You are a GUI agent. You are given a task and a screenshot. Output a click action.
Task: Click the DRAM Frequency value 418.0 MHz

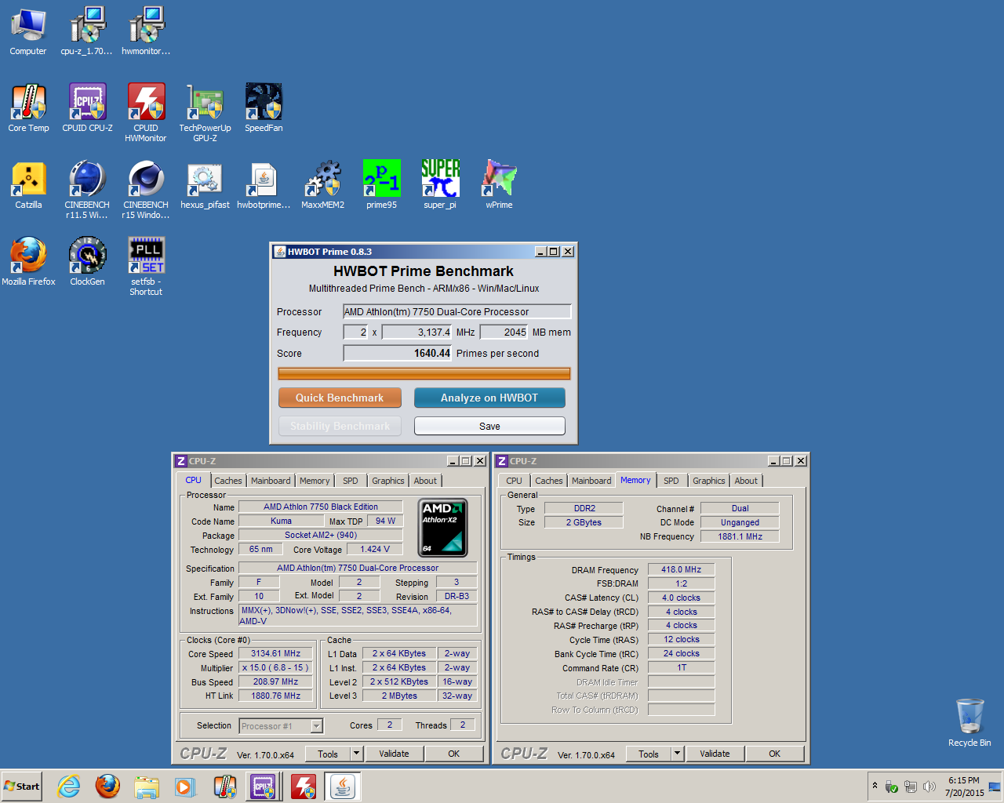point(681,569)
